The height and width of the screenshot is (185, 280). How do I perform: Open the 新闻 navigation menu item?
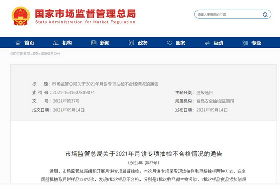pyautogui.click(x=105, y=43)
